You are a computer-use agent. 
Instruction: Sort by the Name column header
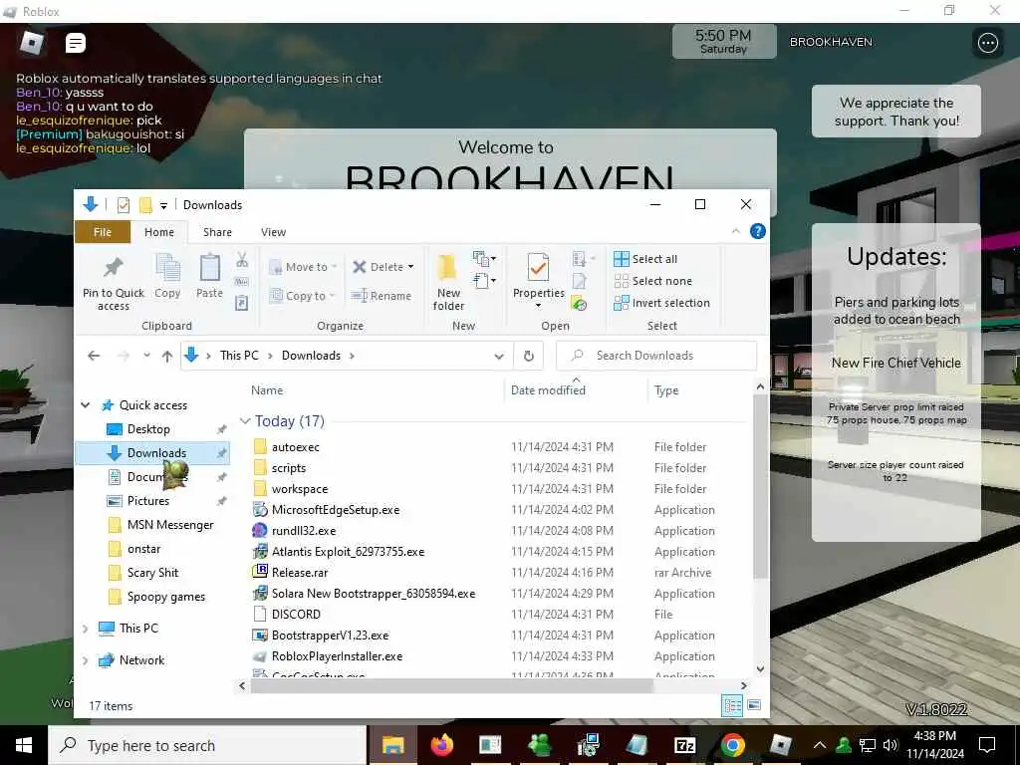[267, 390]
